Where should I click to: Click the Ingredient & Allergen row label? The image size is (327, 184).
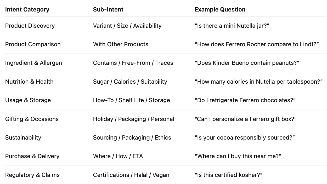(34, 63)
